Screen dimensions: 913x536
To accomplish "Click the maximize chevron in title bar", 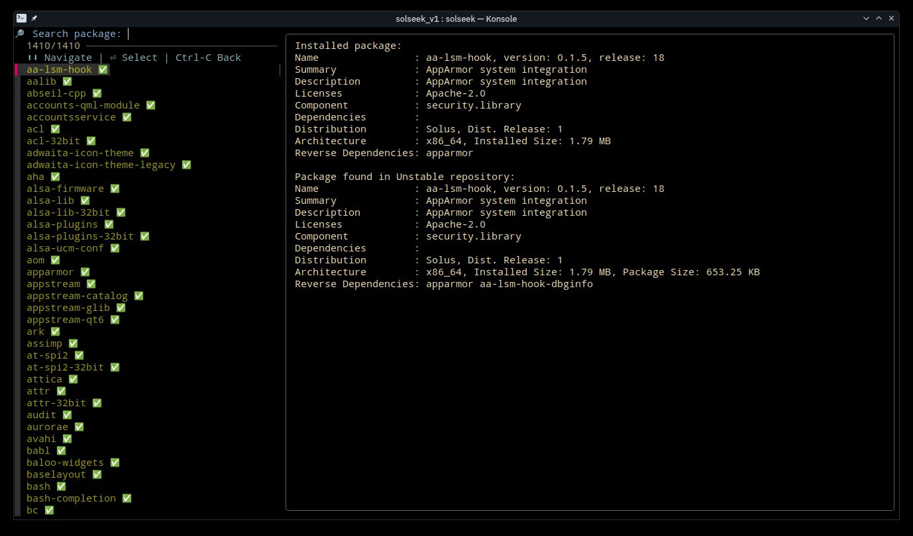I will (x=879, y=19).
